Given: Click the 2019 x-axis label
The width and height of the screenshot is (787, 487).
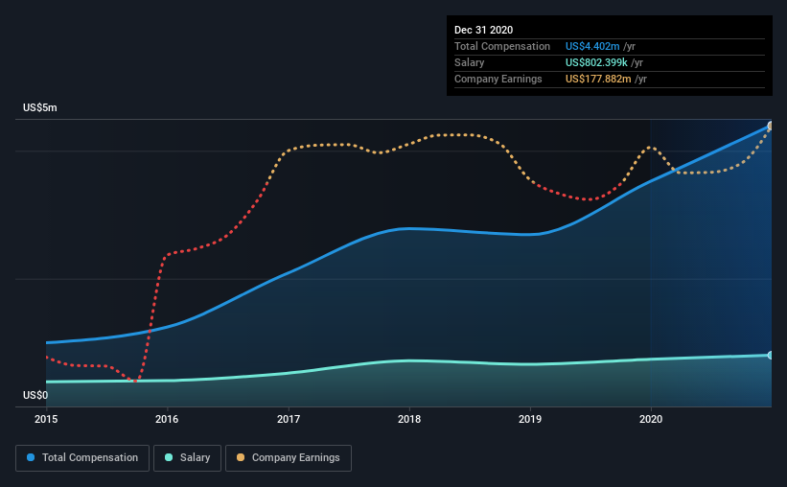Looking at the screenshot, I should (x=530, y=419).
